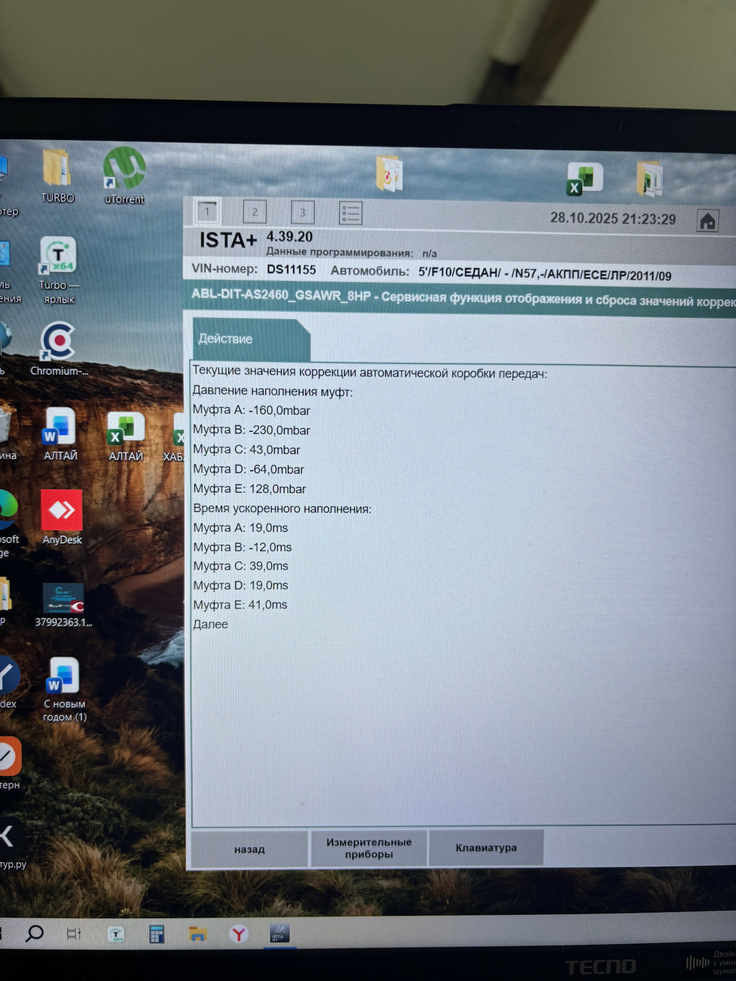The image size is (736, 981).
Task: Open the uTorrent desktop shortcut
Action: coord(124,175)
